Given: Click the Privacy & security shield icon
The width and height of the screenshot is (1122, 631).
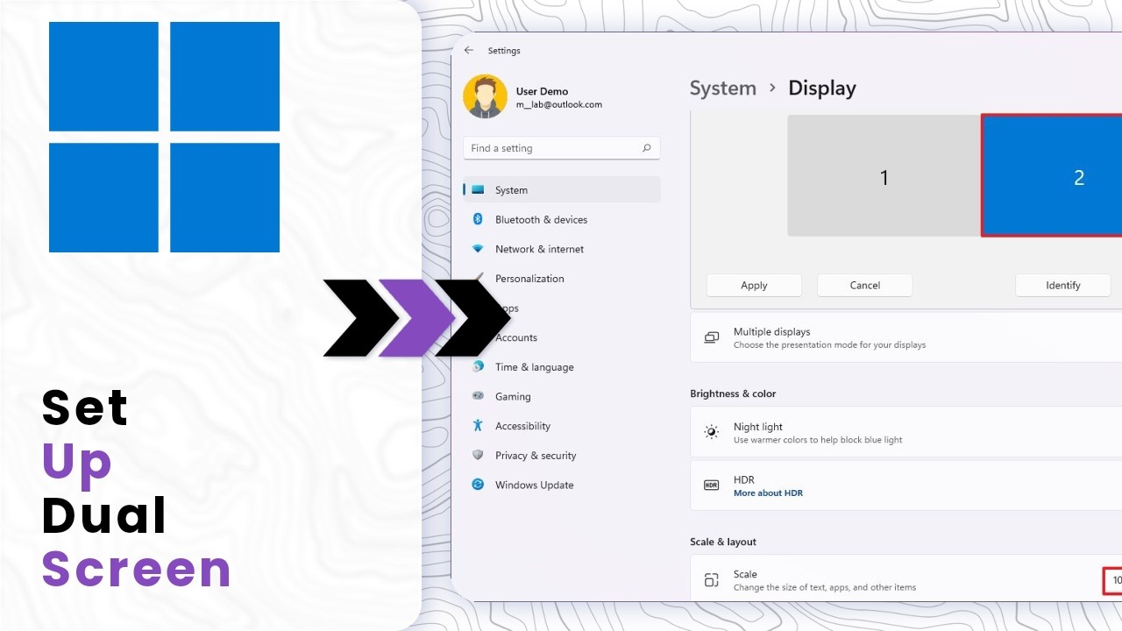Looking at the screenshot, I should pos(478,455).
